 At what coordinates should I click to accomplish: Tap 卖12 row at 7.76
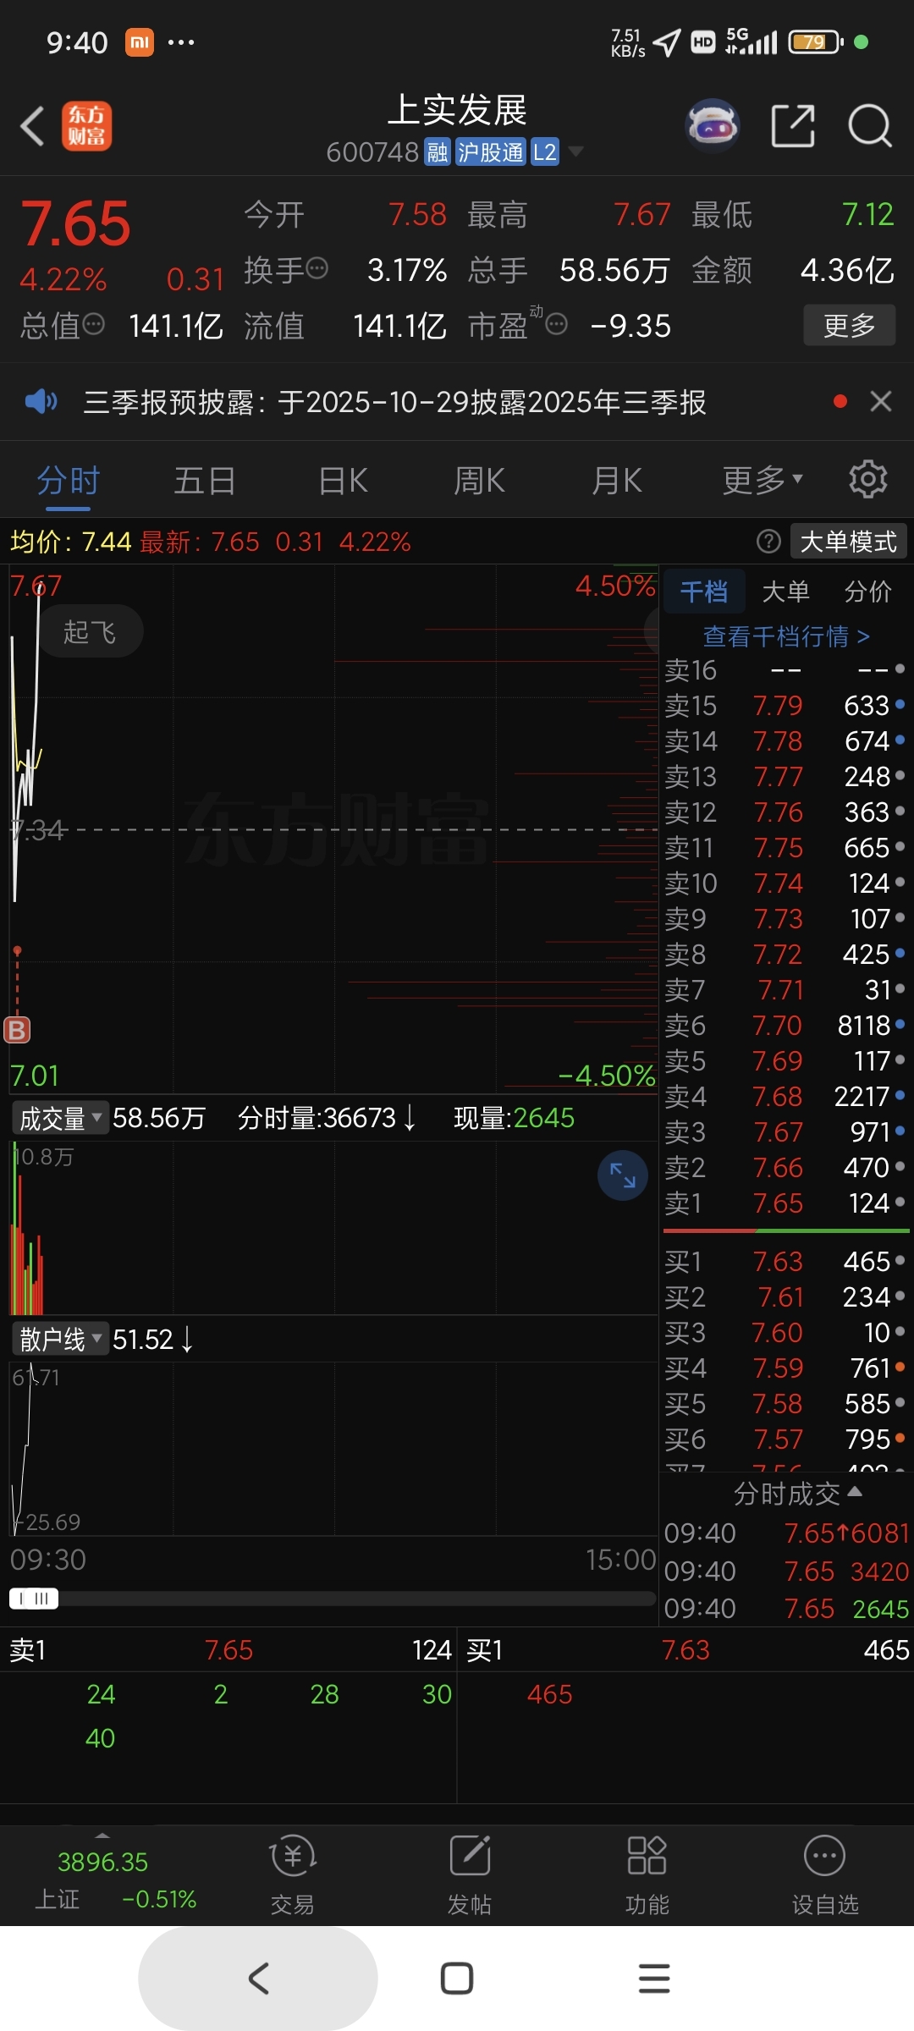pos(786,812)
